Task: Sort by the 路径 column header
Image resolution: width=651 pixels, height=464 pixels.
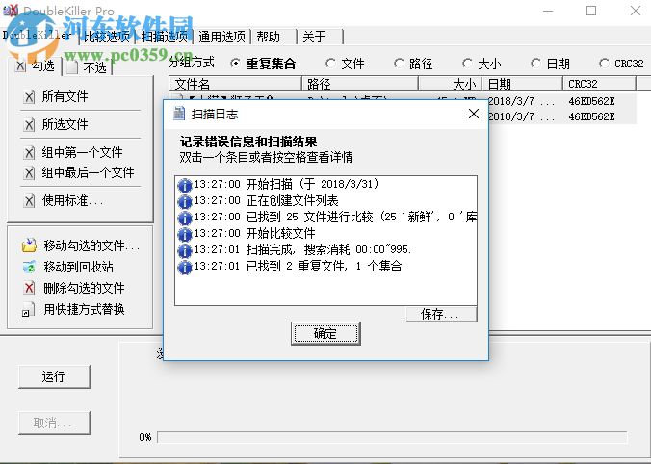Action: coord(359,84)
